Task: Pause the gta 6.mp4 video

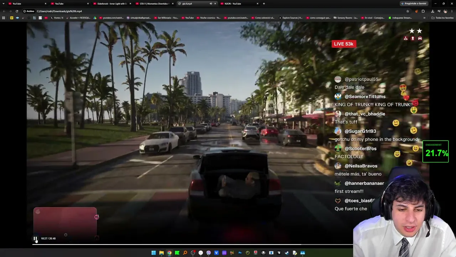Action: tap(35, 238)
